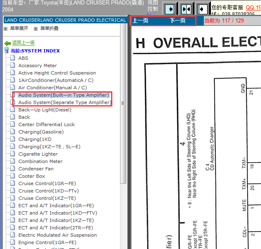Image resolution: width=261 pixels, height=249 pixels.
Task: Click the 菜单展开 expand-menu icon
Action: [6, 29]
